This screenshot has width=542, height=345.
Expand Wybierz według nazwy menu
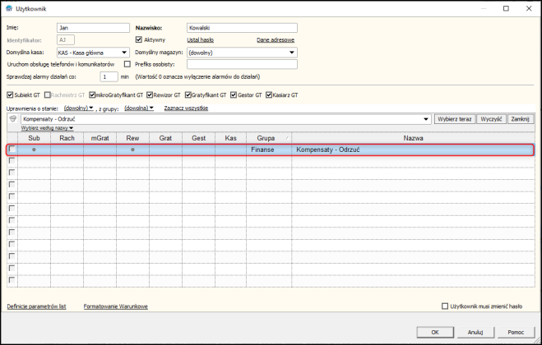click(x=47, y=128)
